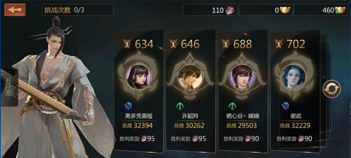Click the 总战 32229 power score
The width and height of the screenshot is (351, 158).
point(295,126)
